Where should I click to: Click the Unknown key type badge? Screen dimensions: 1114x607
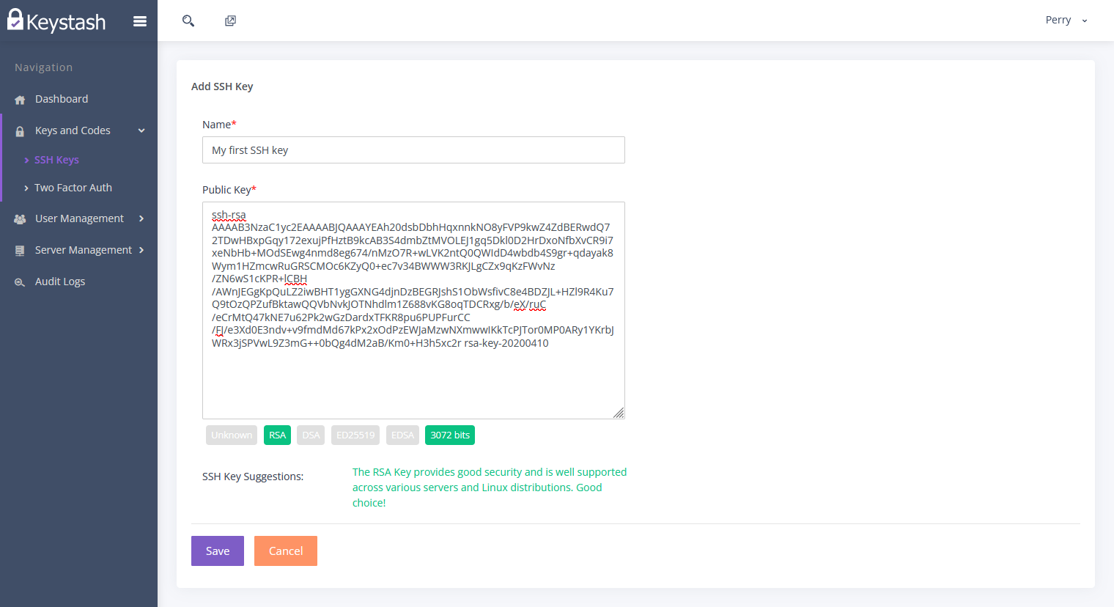point(232,435)
